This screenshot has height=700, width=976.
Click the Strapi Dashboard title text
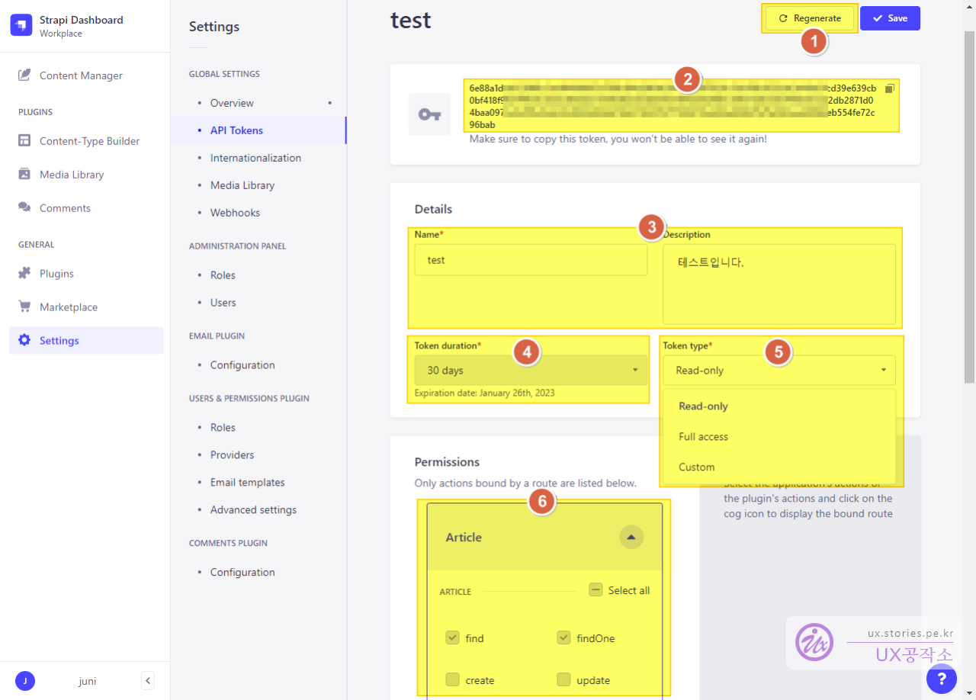tap(81, 20)
